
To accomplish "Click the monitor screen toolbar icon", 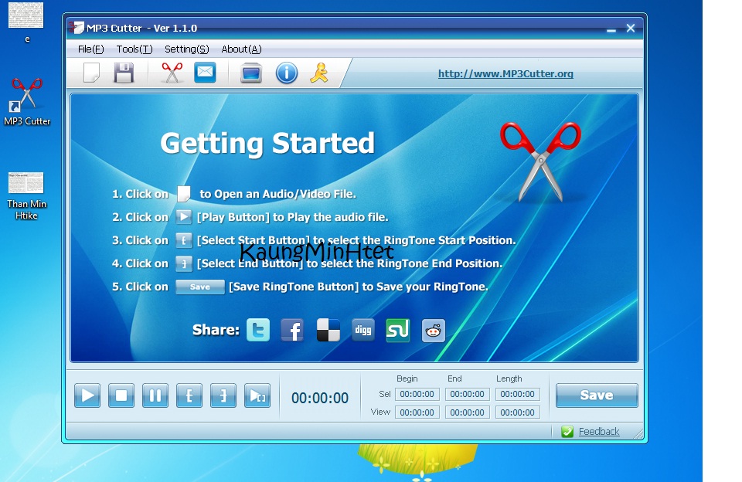I will pos(251,73).
